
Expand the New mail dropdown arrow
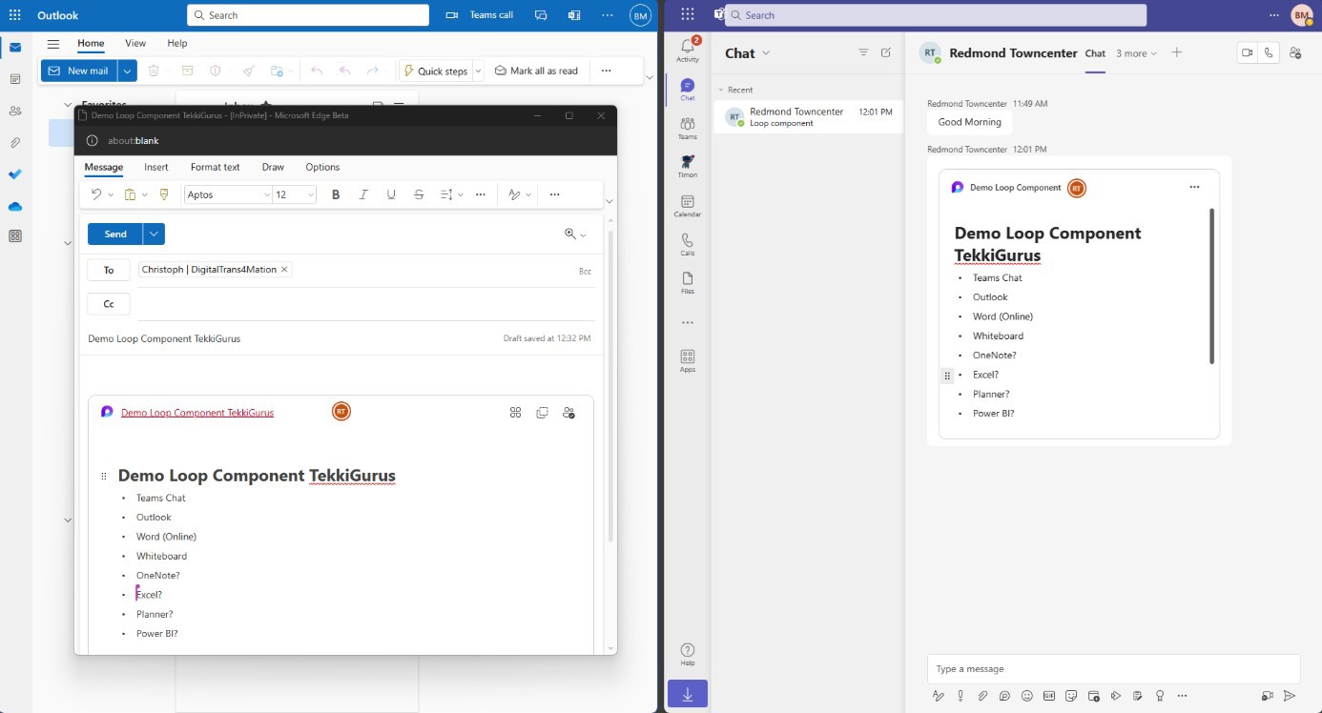point(127,71)
